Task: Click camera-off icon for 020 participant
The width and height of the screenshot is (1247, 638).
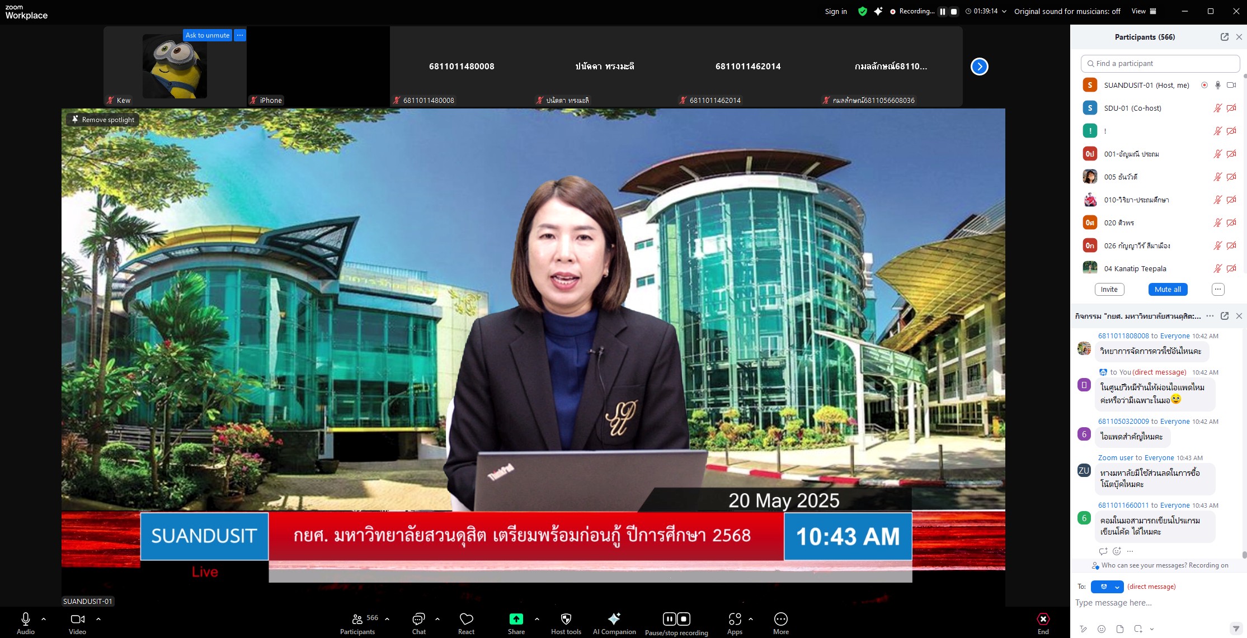Action: tap(1231, 223)
